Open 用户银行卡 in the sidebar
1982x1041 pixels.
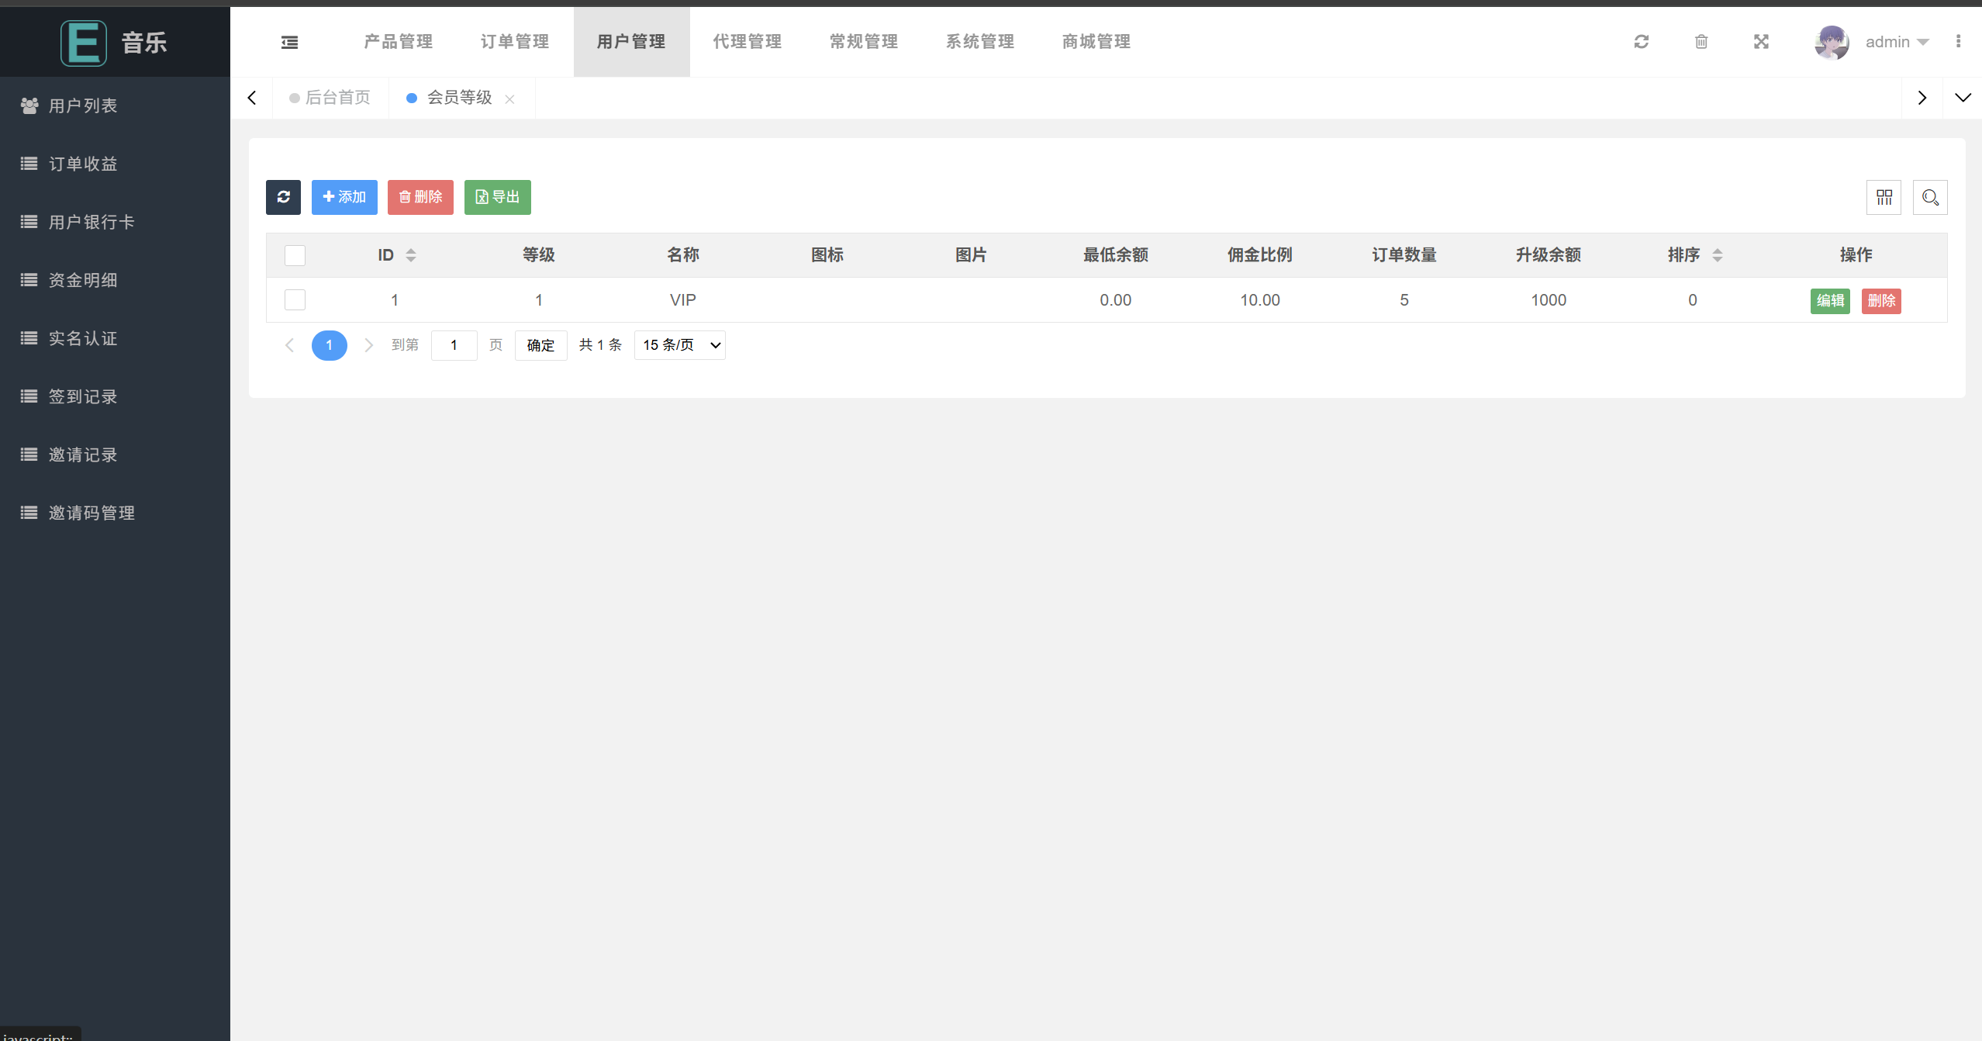(115, 222)
